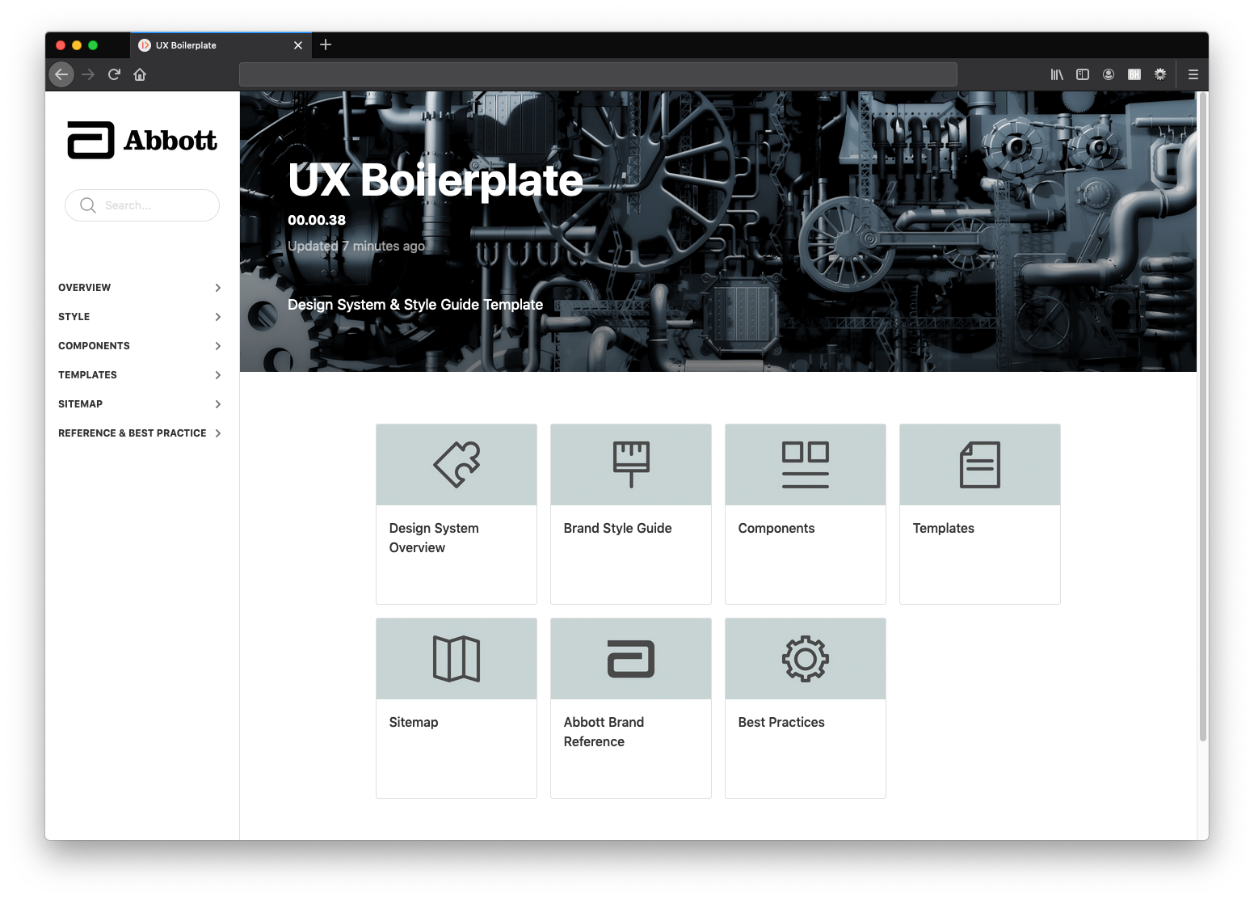This screenshot has width=1254, height=899.
Task: Click the search magnifier in the sidebar
Action: (87, 205)
